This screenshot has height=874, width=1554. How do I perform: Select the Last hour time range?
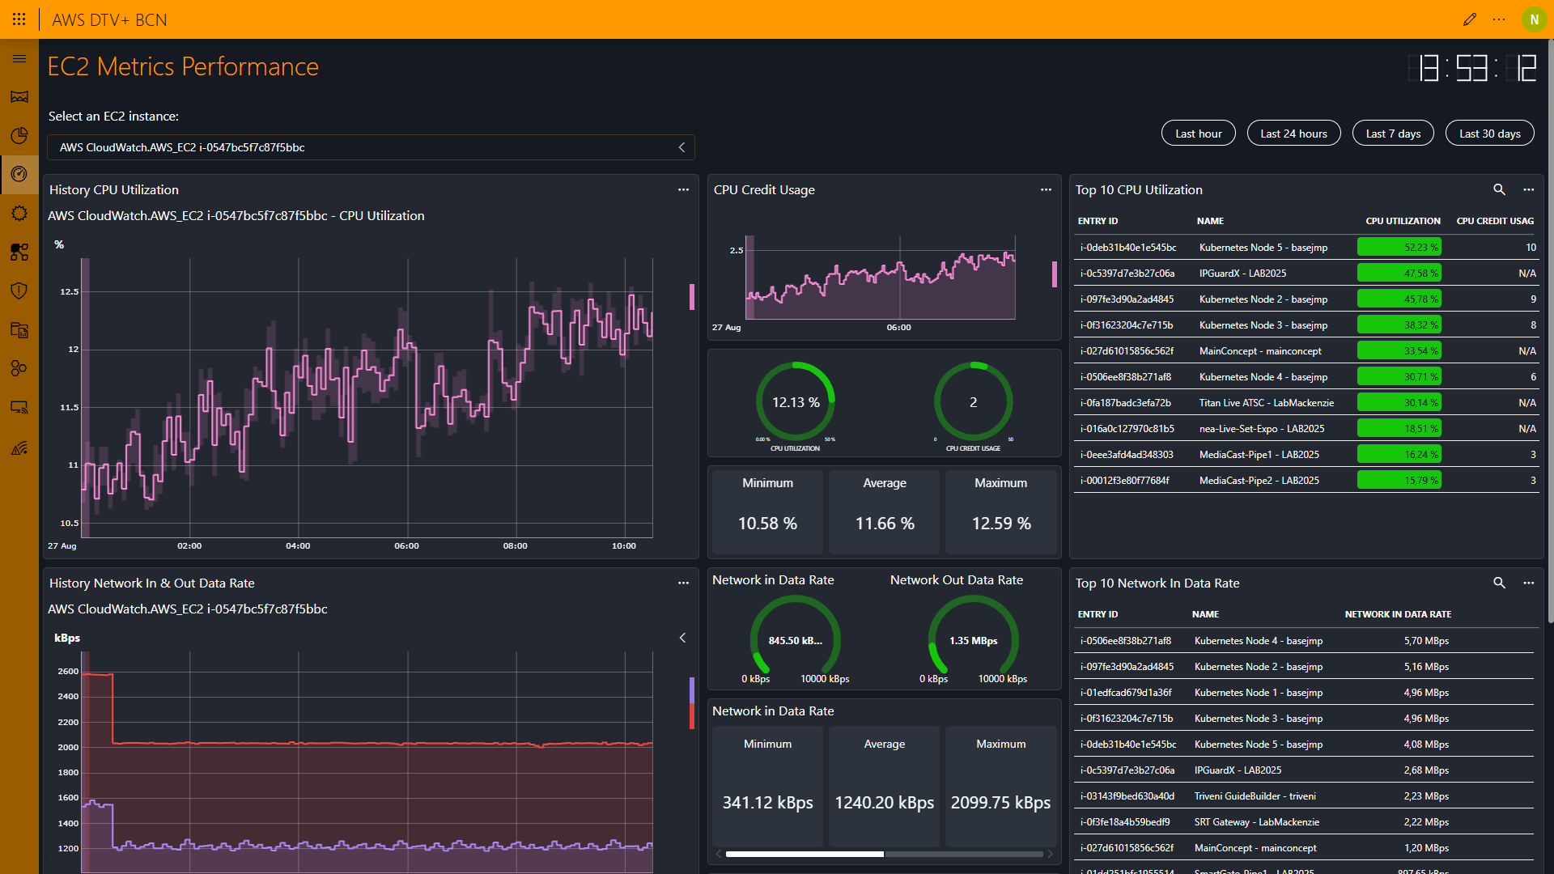point(1198,134)
